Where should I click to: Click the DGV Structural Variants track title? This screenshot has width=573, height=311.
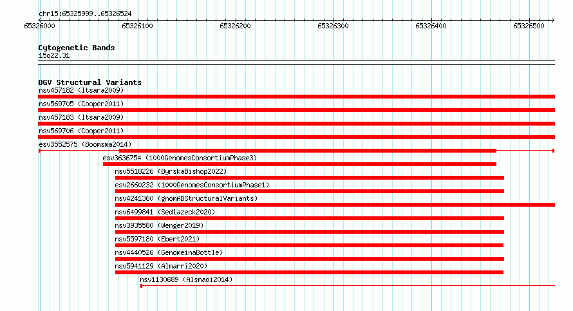90,82
